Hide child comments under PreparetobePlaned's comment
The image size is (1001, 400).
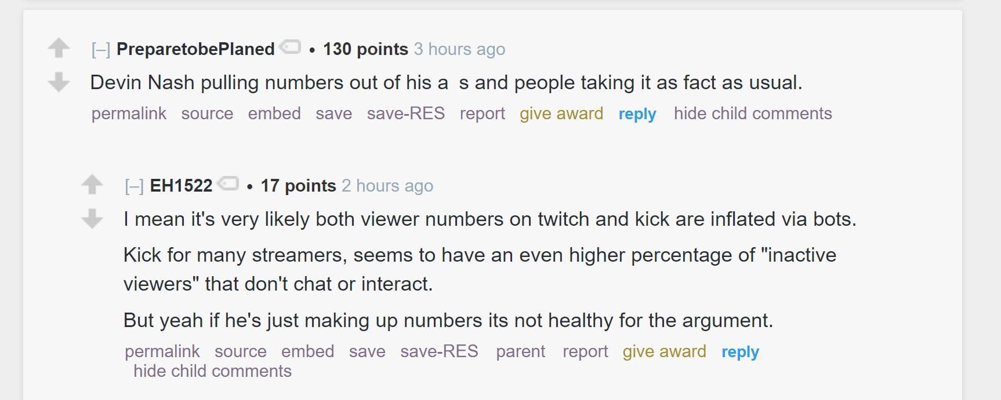coord(753,113)
